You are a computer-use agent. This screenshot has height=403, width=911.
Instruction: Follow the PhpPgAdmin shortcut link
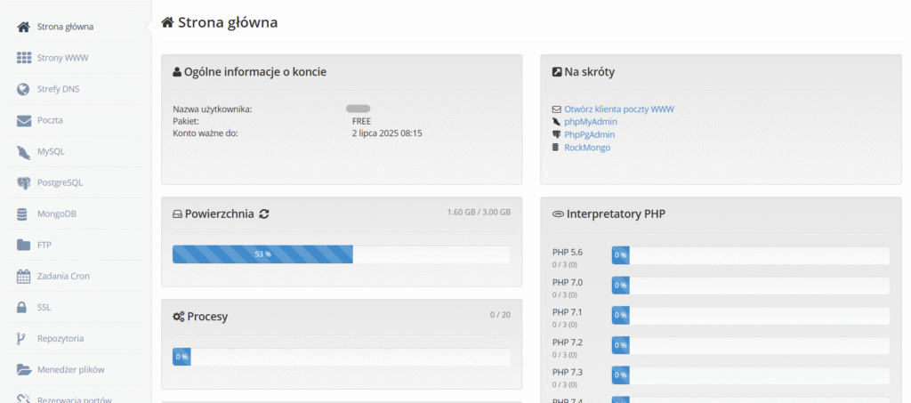click(590, 134)
